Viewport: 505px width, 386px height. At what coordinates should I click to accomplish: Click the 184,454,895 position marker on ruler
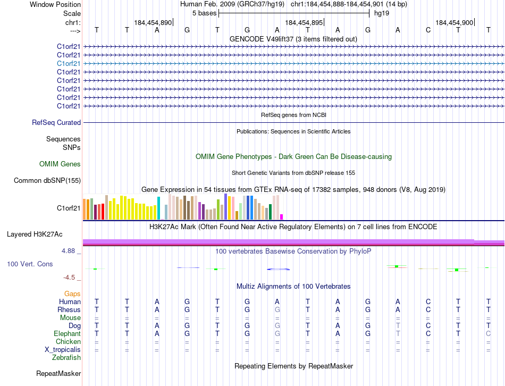305,22
